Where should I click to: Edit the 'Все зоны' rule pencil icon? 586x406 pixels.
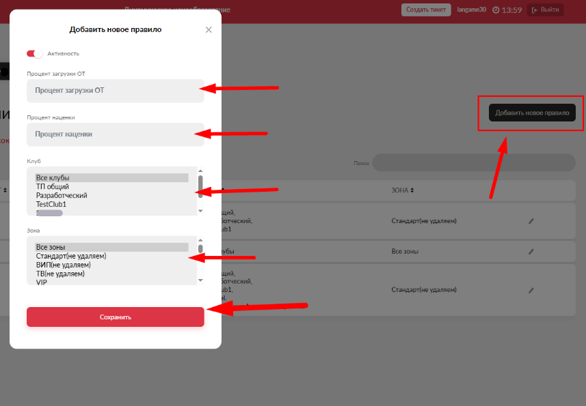[531, 252]
